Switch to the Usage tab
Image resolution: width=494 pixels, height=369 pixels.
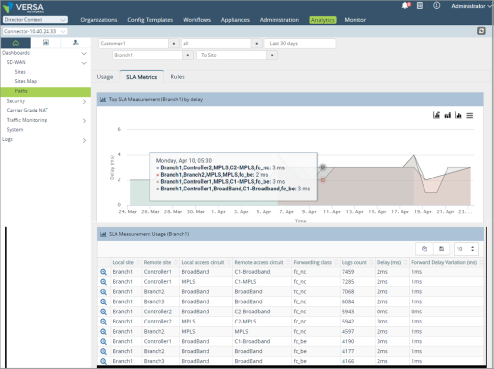pyautogui.click(x=105, y=77)
